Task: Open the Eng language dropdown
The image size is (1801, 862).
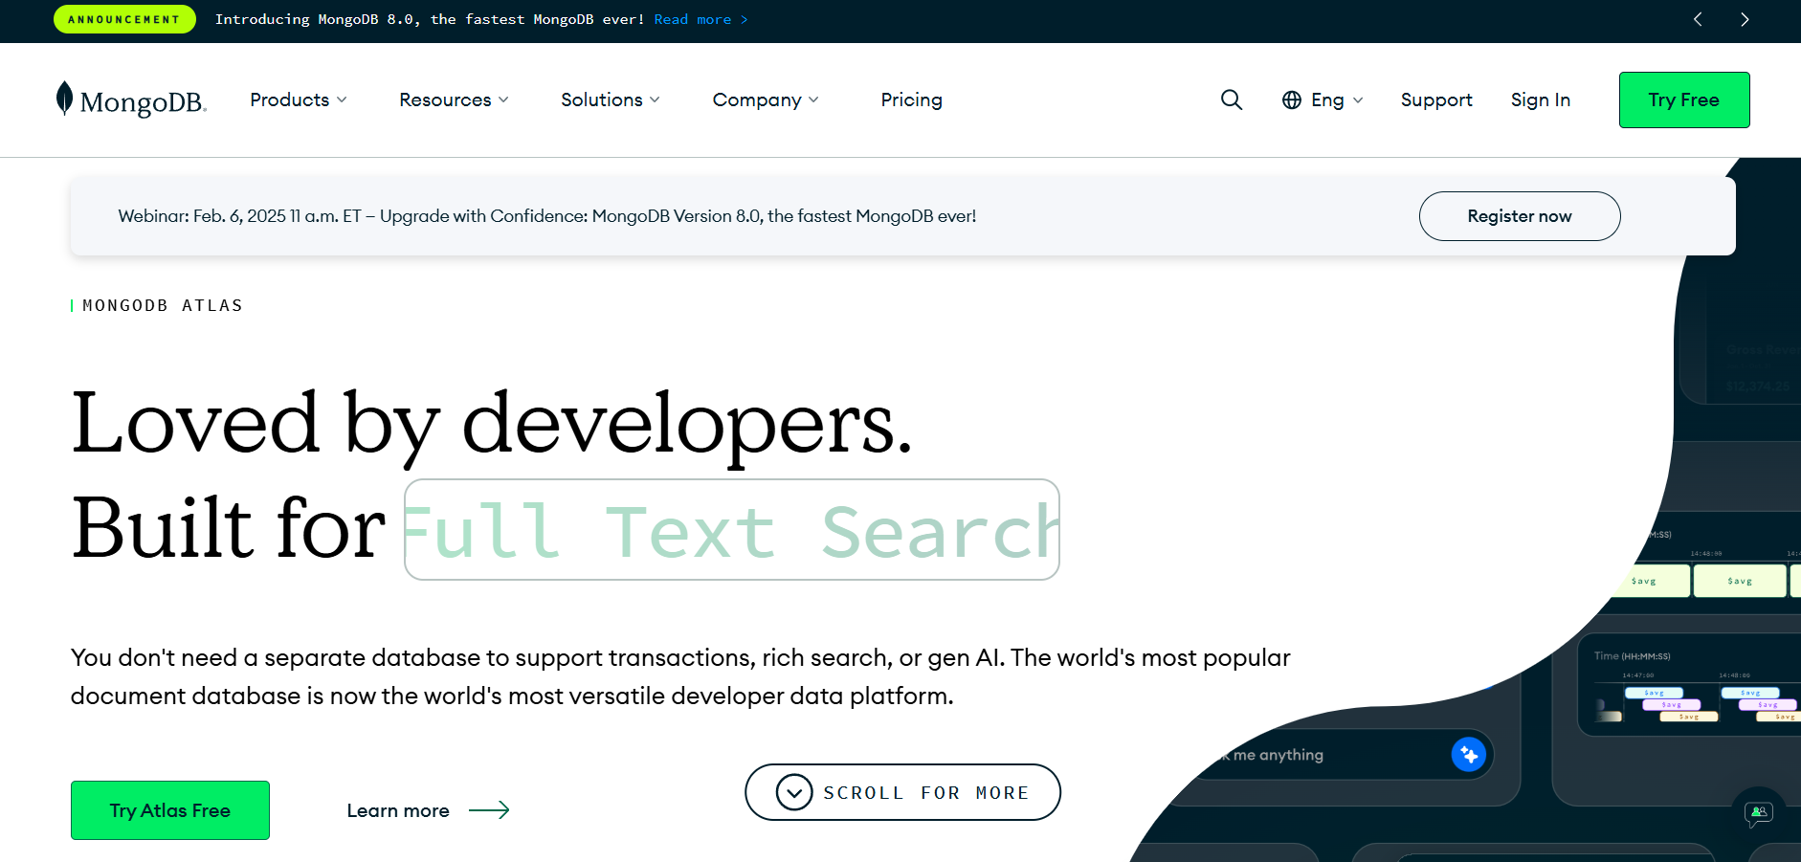Action: tap(1333, 99)
